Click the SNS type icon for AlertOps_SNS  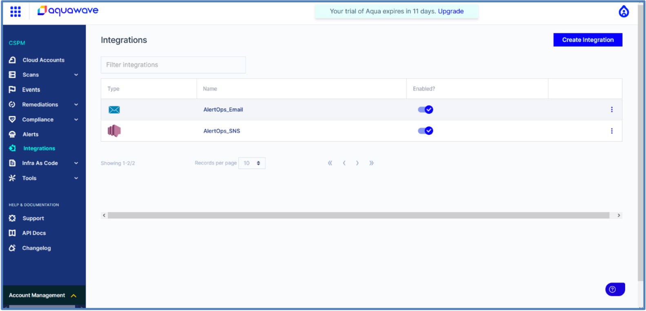pos(114,131)
